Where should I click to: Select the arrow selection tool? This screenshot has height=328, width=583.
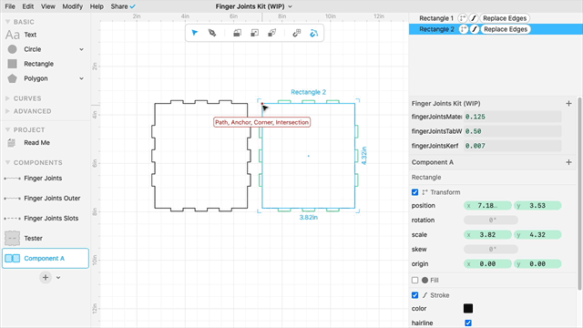[x=194, y=33]
